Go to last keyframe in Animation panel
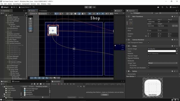Image resolution: width=180 pixels, height=101 pixels. (x=74, y=84)
